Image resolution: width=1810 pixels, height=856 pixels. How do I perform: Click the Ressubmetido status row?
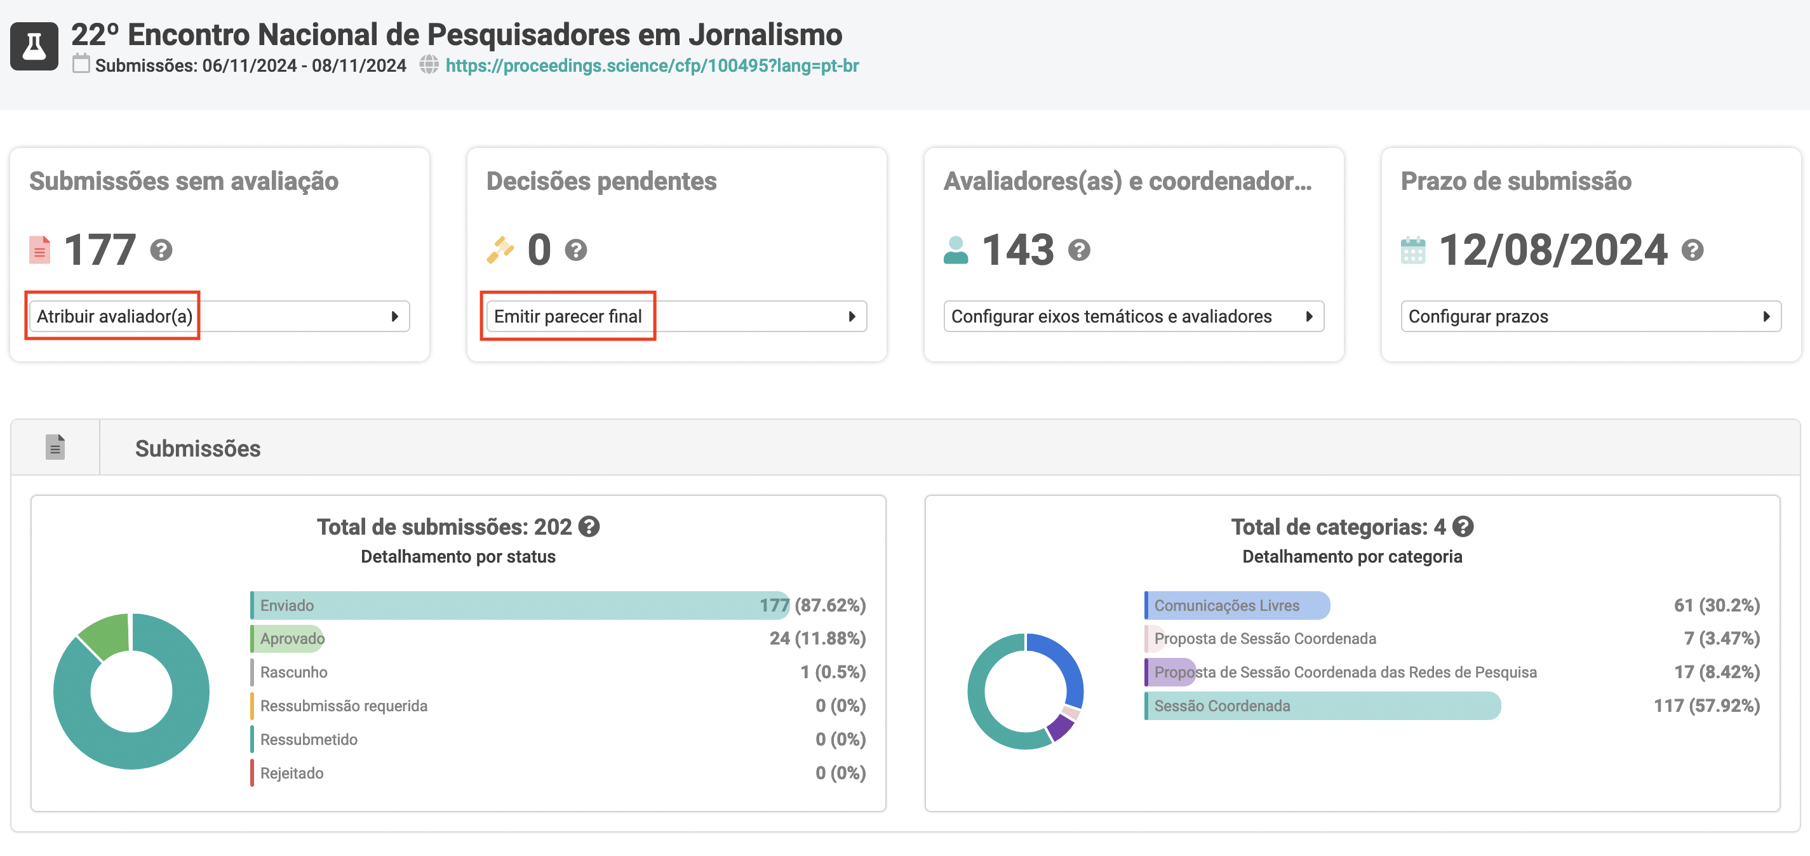[x=558, y=739]
